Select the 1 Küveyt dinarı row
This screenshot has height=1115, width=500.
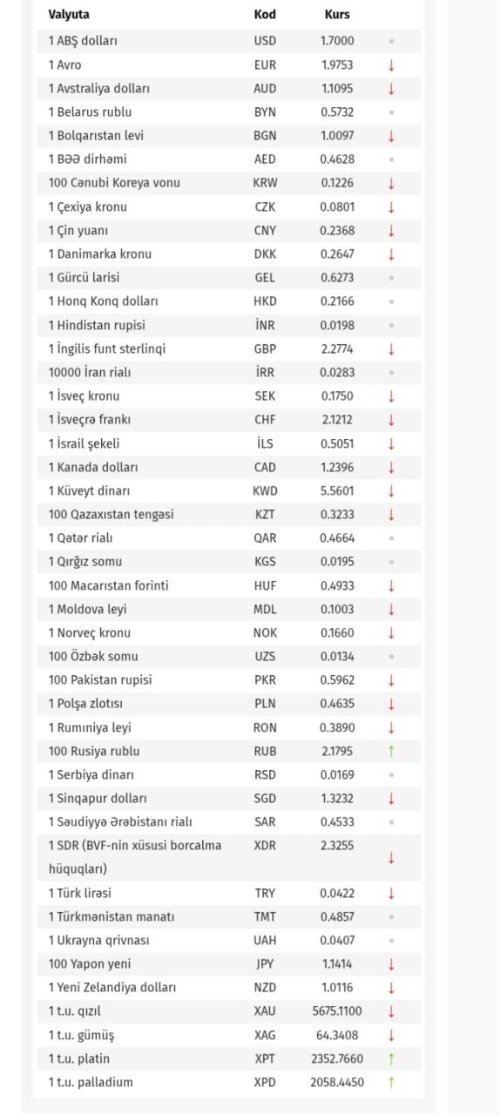coord(229,490)
